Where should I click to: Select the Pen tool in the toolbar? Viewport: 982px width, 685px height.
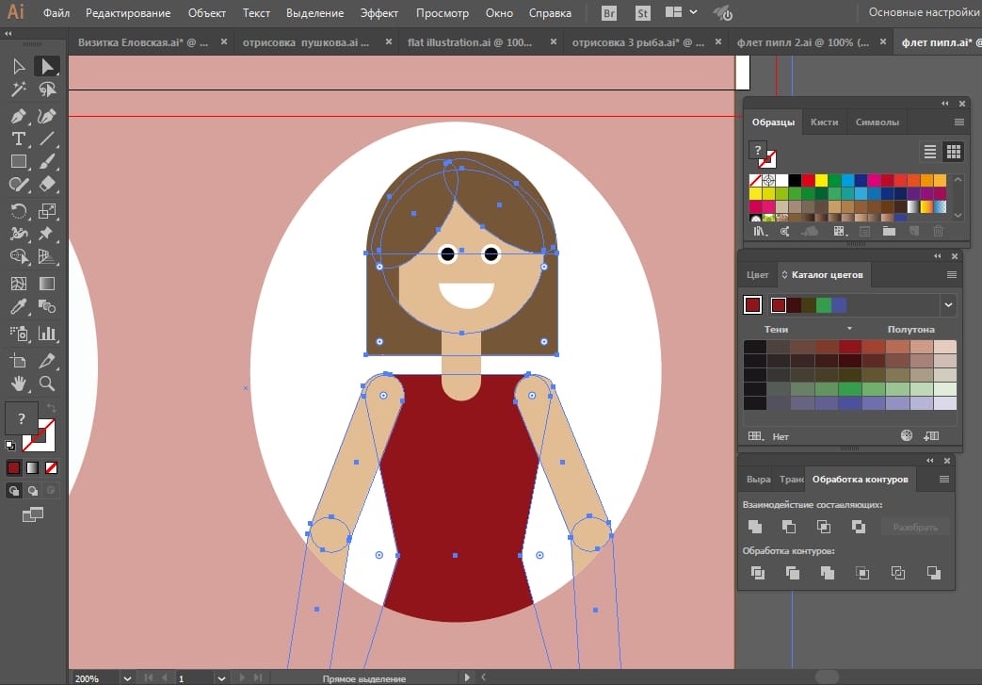pyautogui.click(x=18, y=116)
